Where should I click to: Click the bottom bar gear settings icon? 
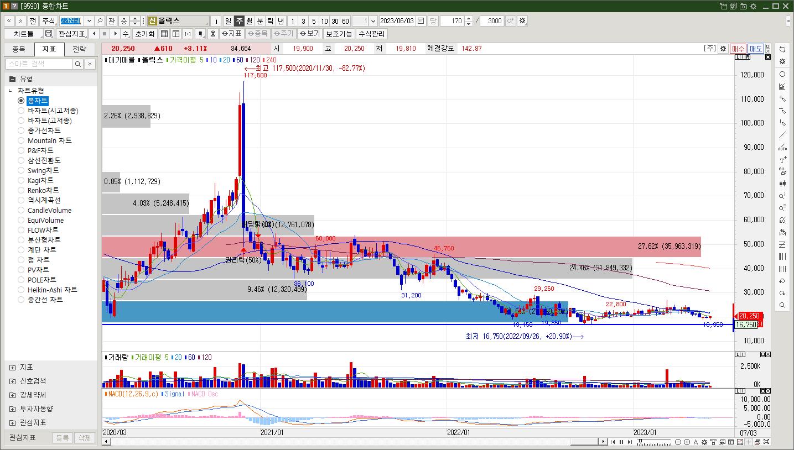(704, 442)
